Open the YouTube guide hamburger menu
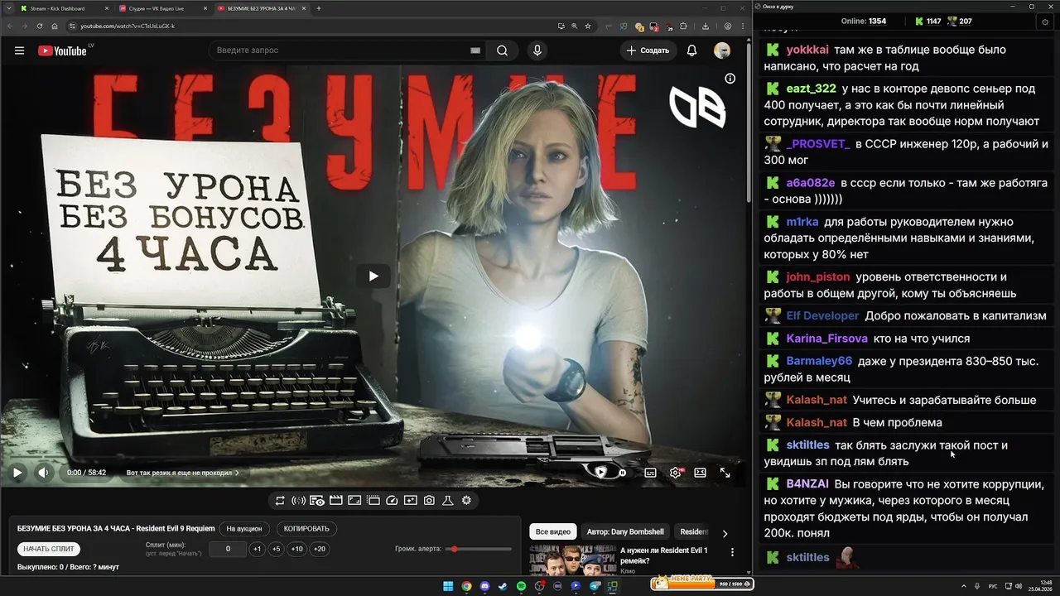The width and height of the screenshot is (1060, 596). tap(19, 50)
